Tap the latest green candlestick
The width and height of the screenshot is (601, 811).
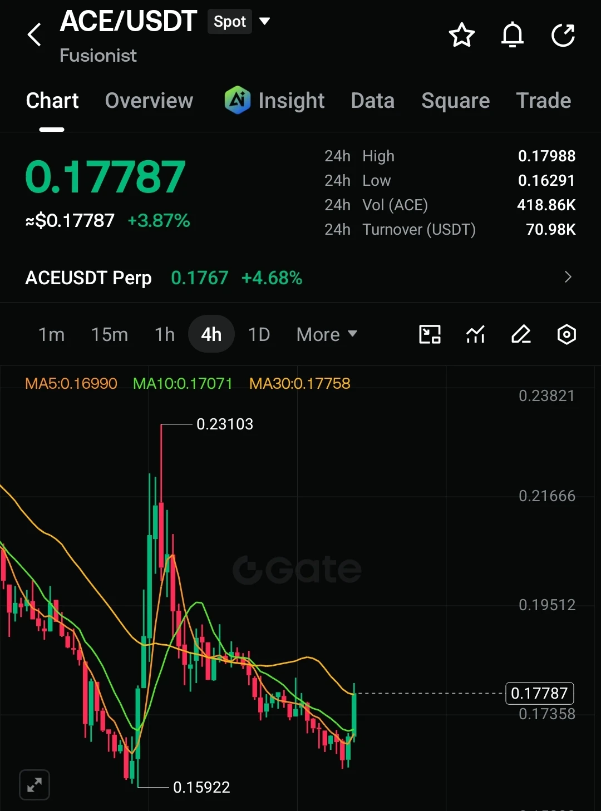354,714
